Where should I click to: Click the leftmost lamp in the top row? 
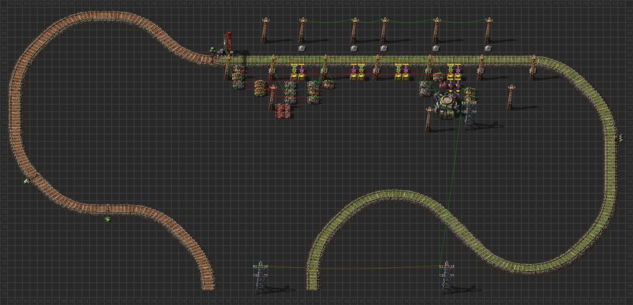coord(302,48)
